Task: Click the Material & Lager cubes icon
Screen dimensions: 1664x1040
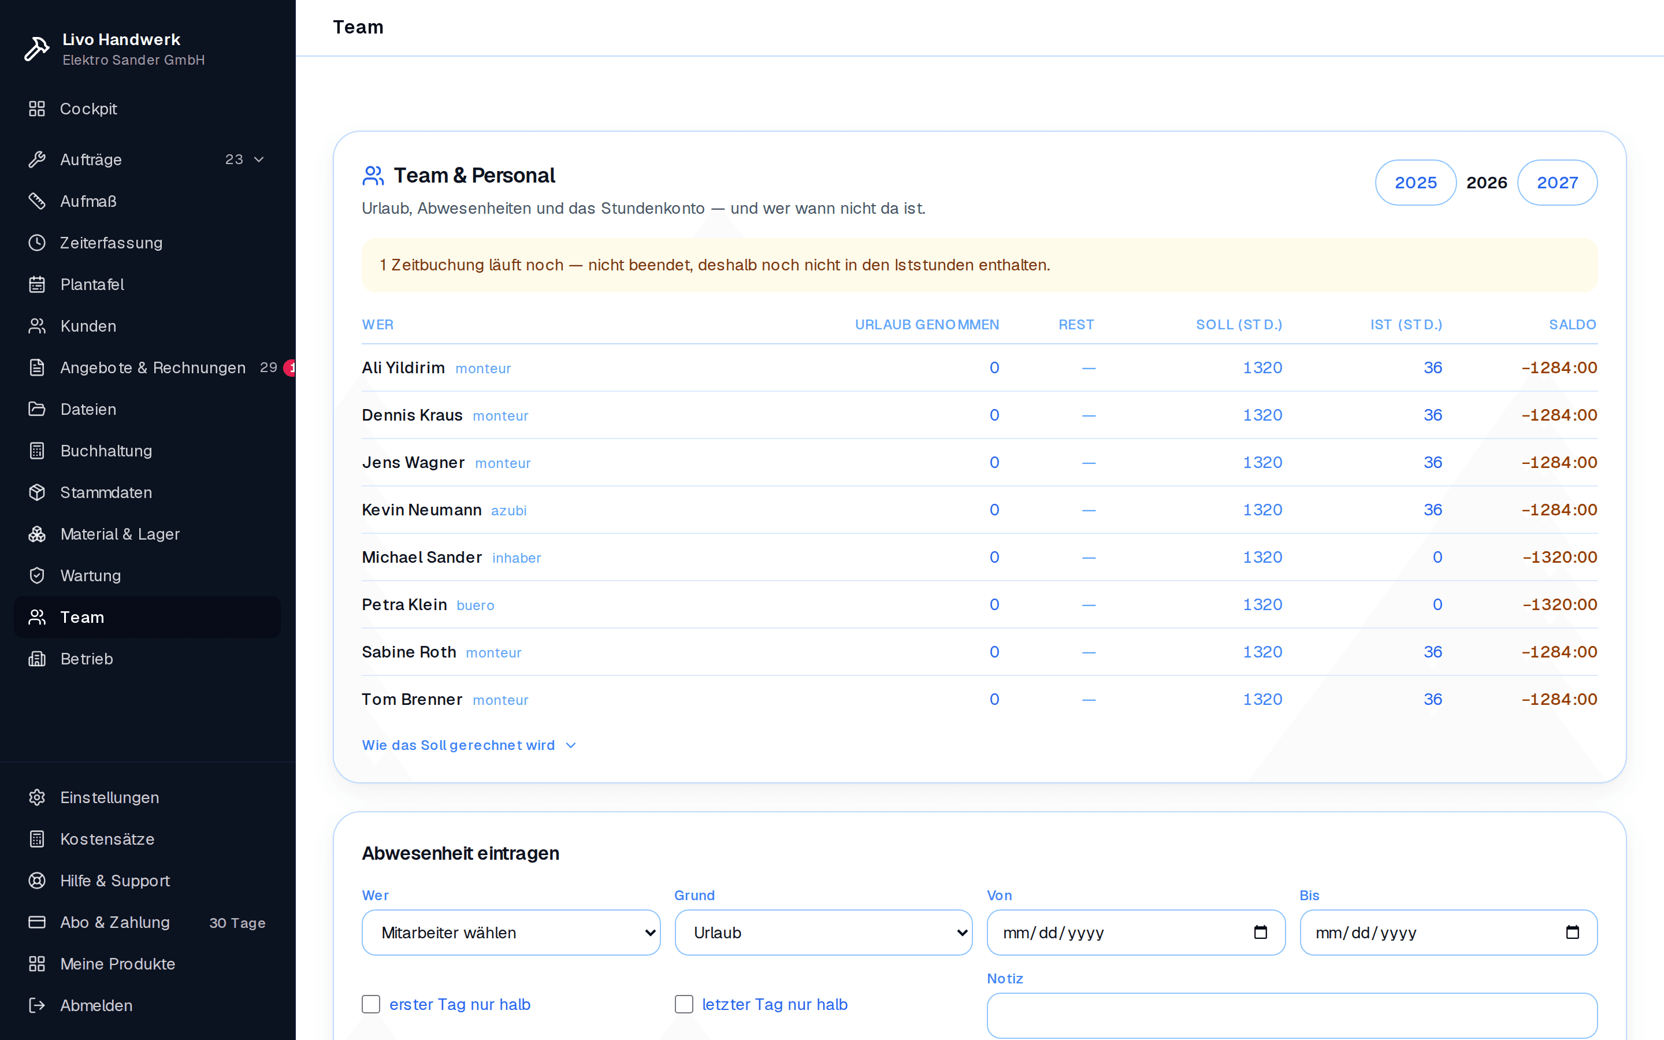Action: coord(37,534)
